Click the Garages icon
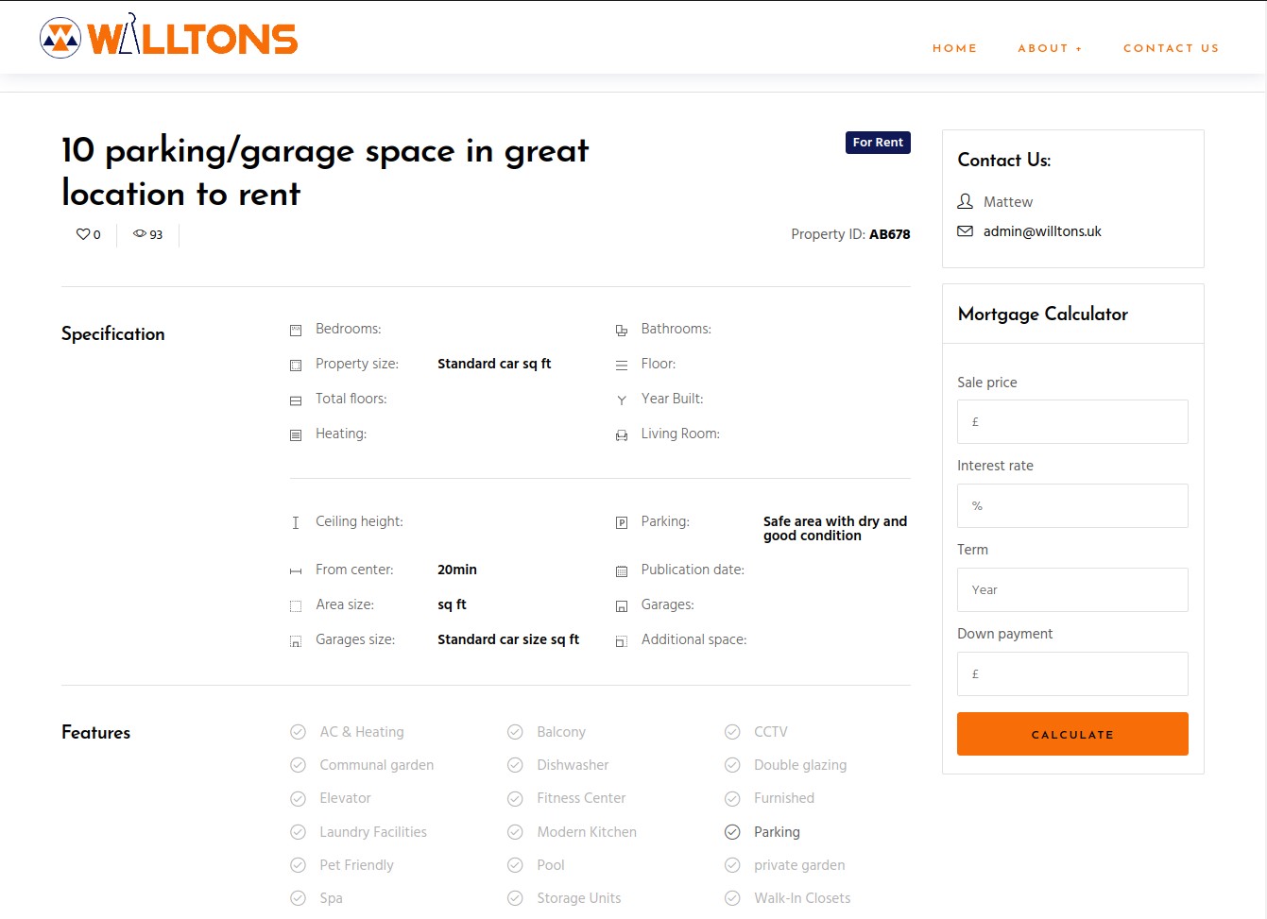This screenshot has height=919, width=1267. tap(622, 606)
